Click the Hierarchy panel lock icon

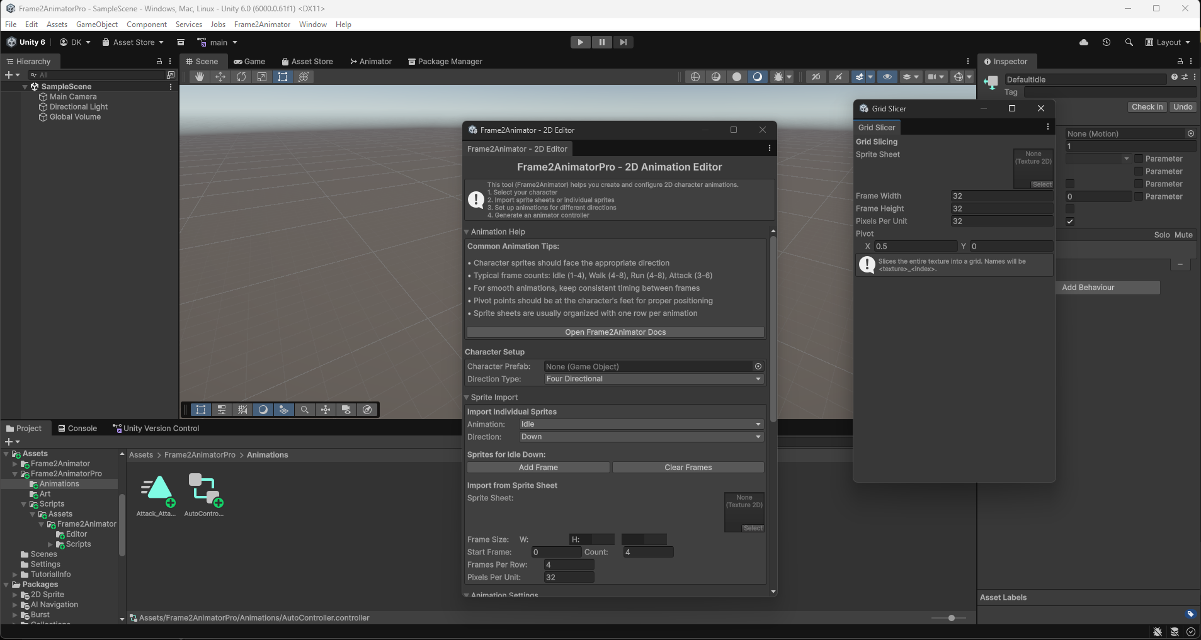tap(159, 61)
